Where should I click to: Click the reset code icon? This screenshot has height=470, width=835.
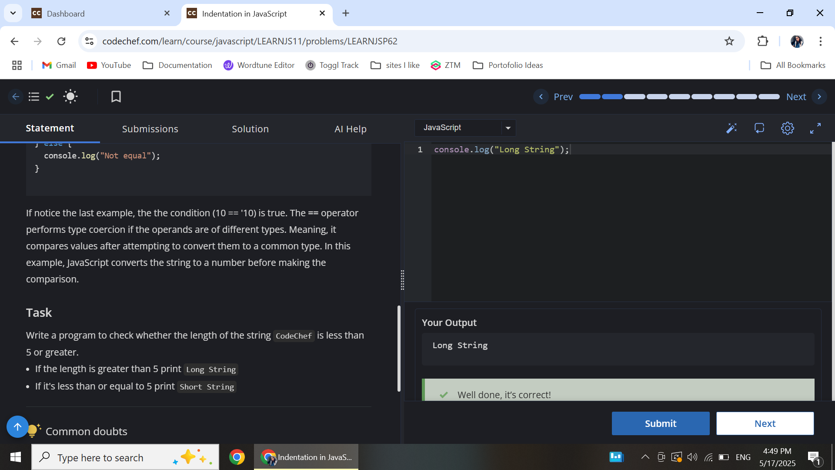pos(759,128)
